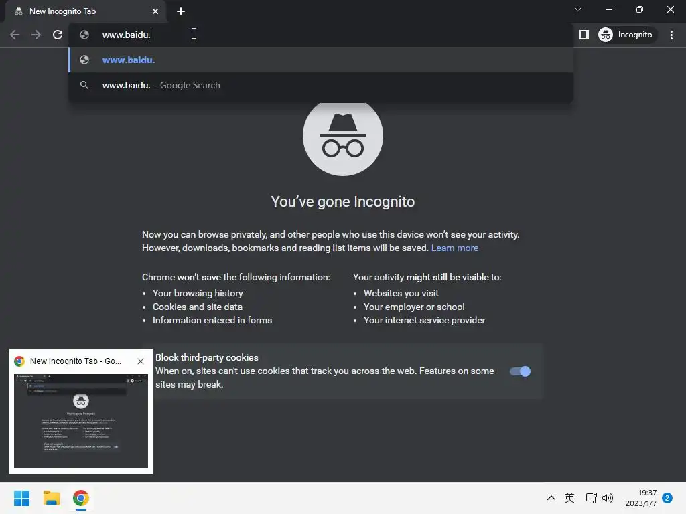Image resolution: width=686 pixels, height=514 pixels.
Task: Click the You've gone Incognito heading
Action: pos(343,202)
